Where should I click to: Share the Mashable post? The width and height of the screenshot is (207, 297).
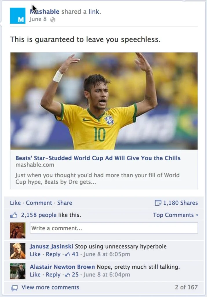(65, 203)
